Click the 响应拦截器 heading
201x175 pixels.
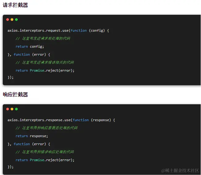tap(15, 94)
